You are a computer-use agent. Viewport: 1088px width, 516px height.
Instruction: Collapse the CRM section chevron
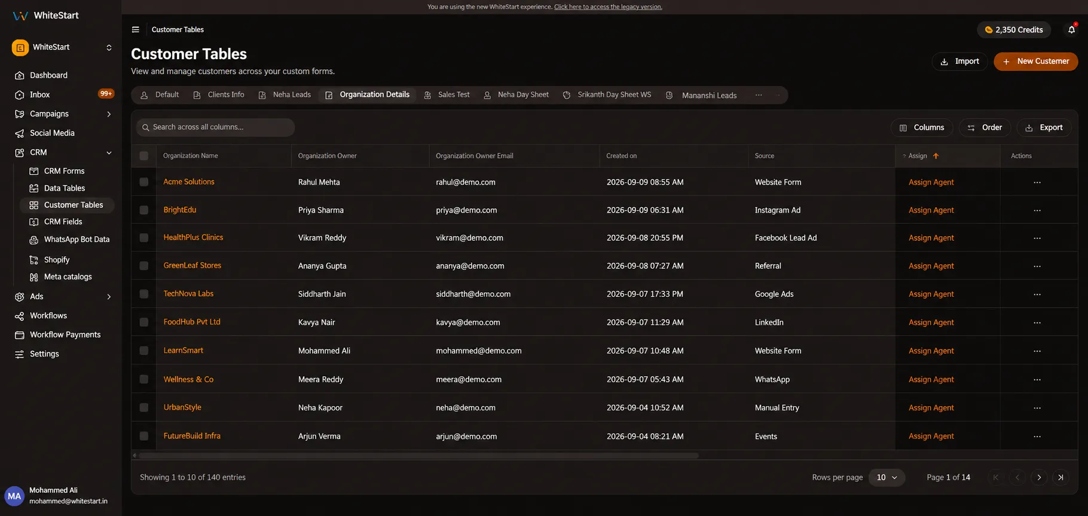[x=109, y=152]
